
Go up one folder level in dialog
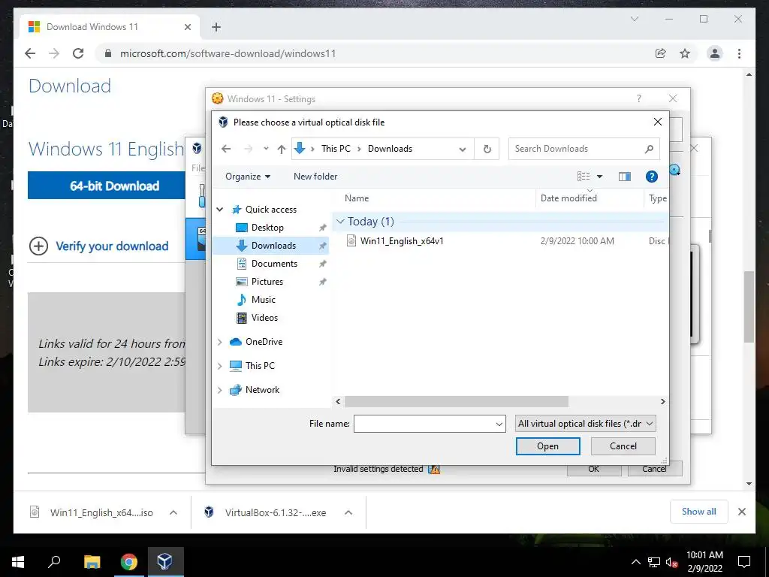281,149
